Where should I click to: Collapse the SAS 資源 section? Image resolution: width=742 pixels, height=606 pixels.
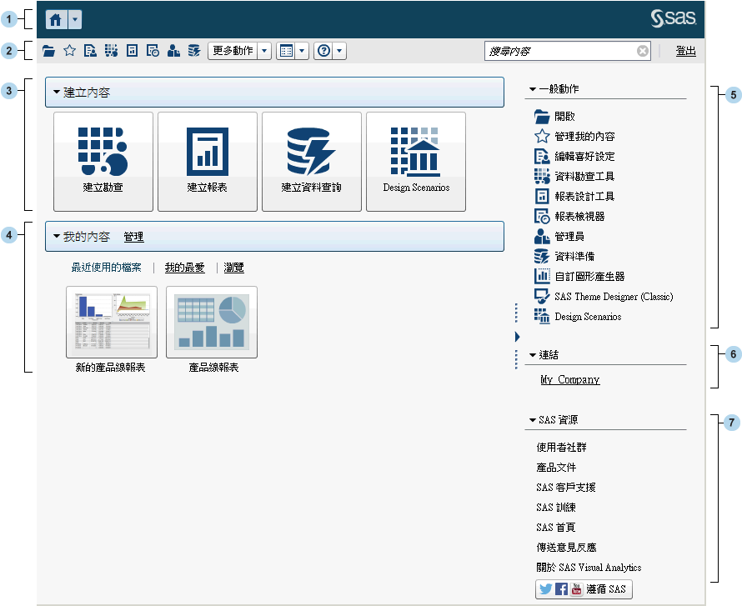pos(533,420)
